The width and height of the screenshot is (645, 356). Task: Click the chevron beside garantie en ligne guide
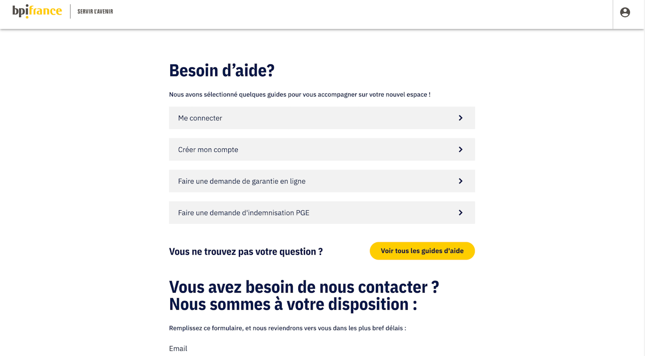(x=461, y=181)
